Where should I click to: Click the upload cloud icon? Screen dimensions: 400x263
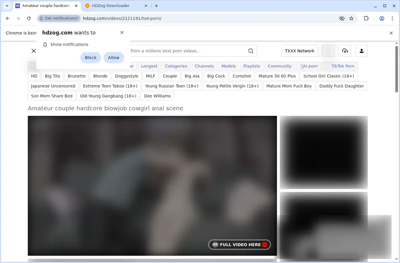tap(345, 51)
